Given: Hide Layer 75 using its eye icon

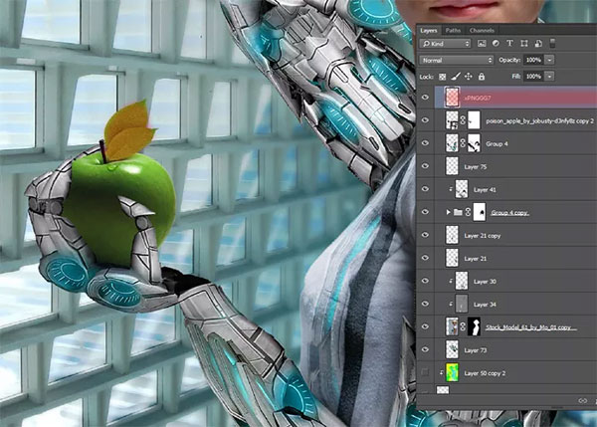Looking at the screenshot, I should point(425,166).
